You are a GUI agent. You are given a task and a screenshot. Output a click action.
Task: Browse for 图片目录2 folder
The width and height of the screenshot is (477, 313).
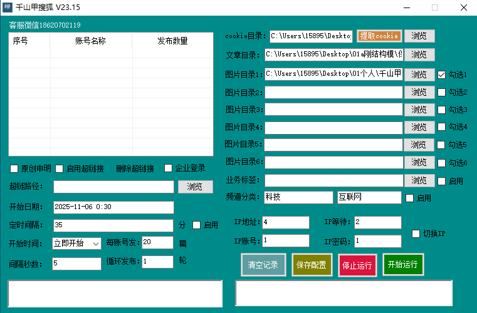coord(419,92)
